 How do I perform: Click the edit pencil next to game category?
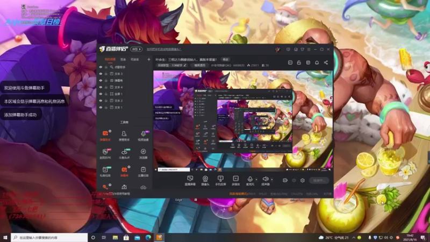point(185,66)
